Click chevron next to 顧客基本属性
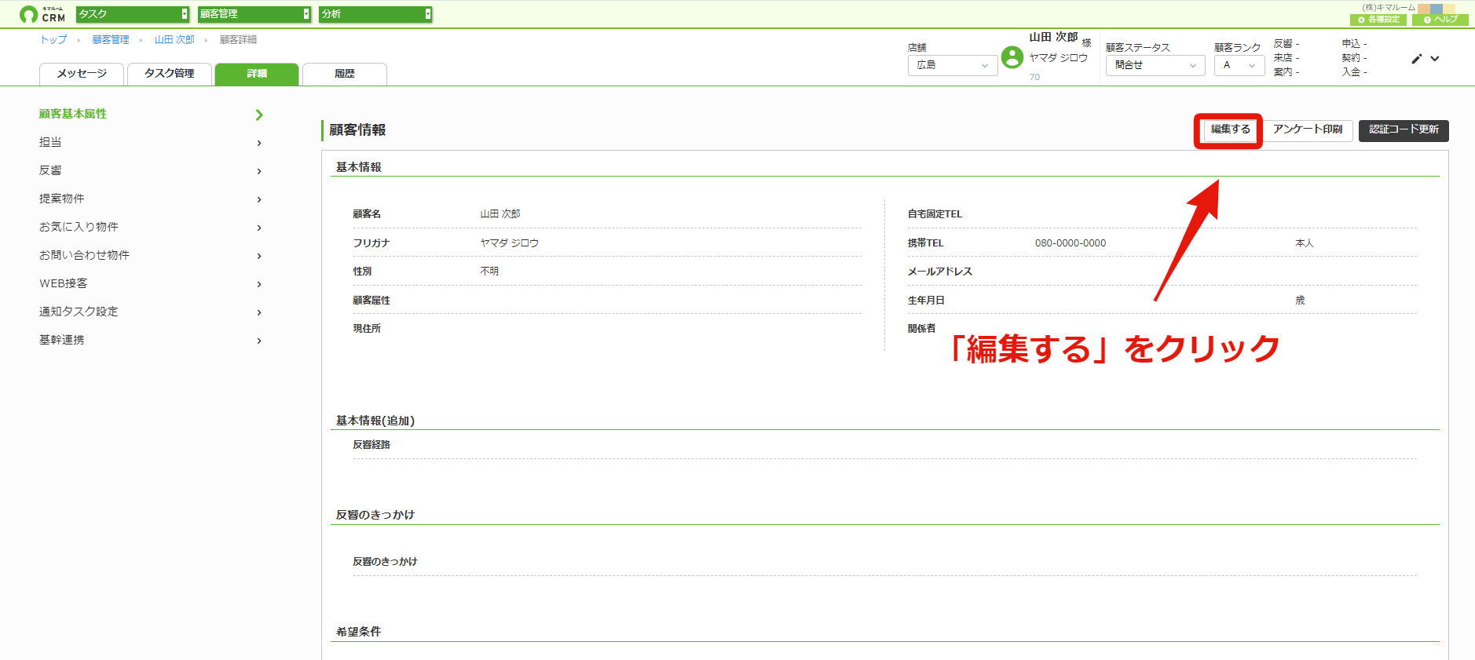The image size is (1475, 660). (x=259, y=115)
